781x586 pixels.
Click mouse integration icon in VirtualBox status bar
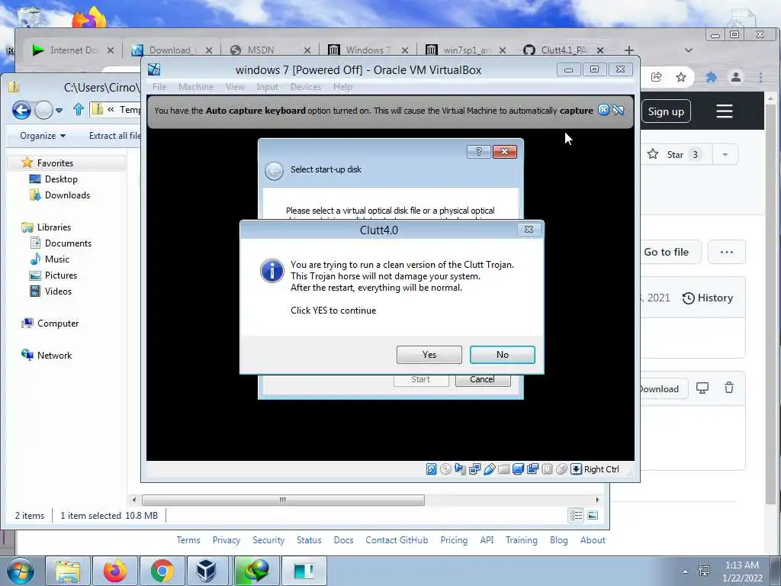click(561, 469)
